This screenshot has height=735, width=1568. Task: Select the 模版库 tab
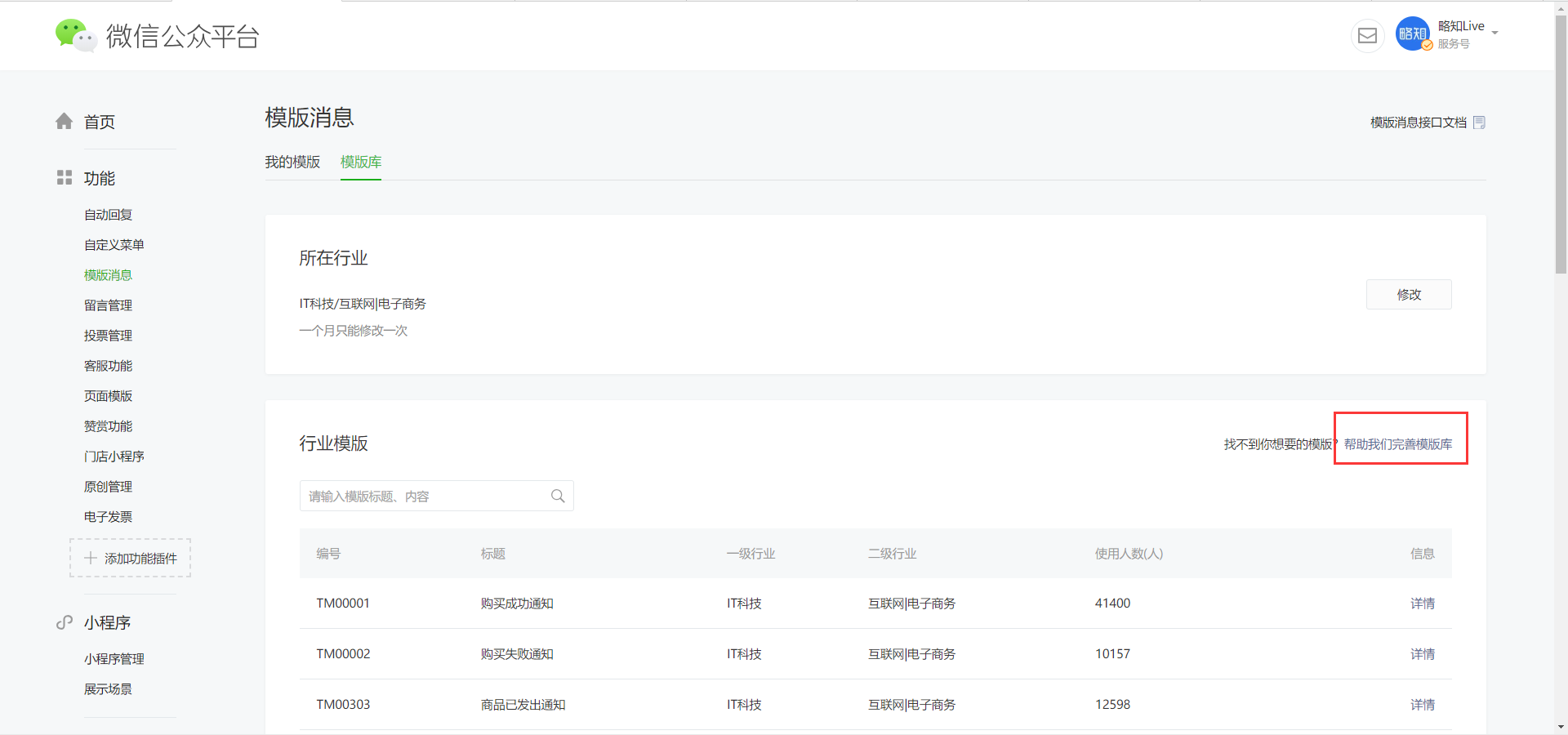point(361,162)
